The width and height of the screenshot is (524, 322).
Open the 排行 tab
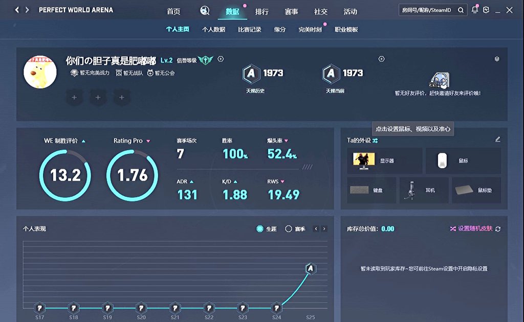click(x=261, y=11)
